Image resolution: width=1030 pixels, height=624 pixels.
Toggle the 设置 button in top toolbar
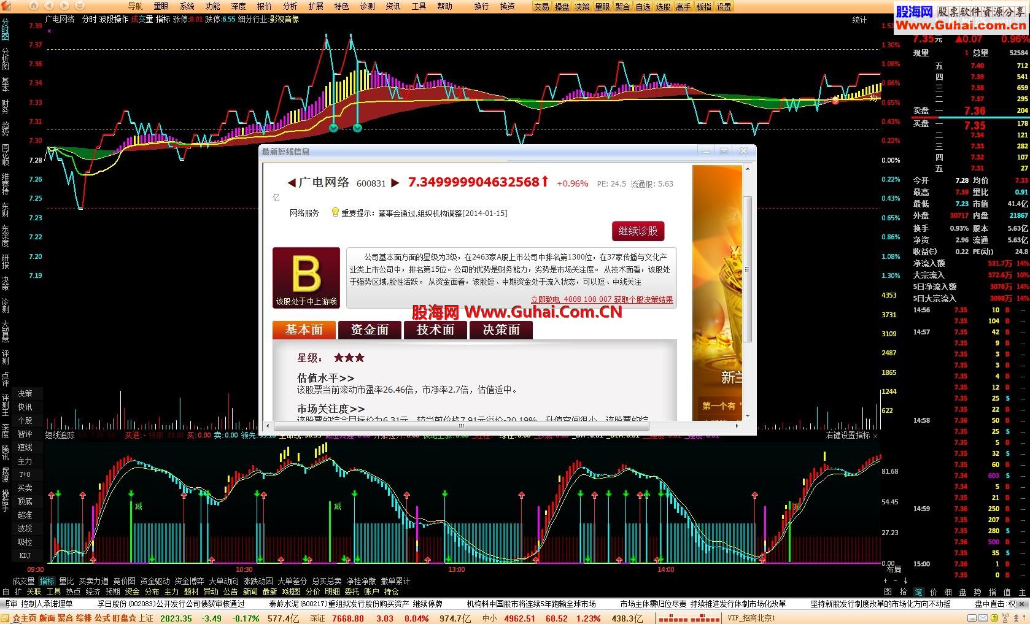coord(724,6)
